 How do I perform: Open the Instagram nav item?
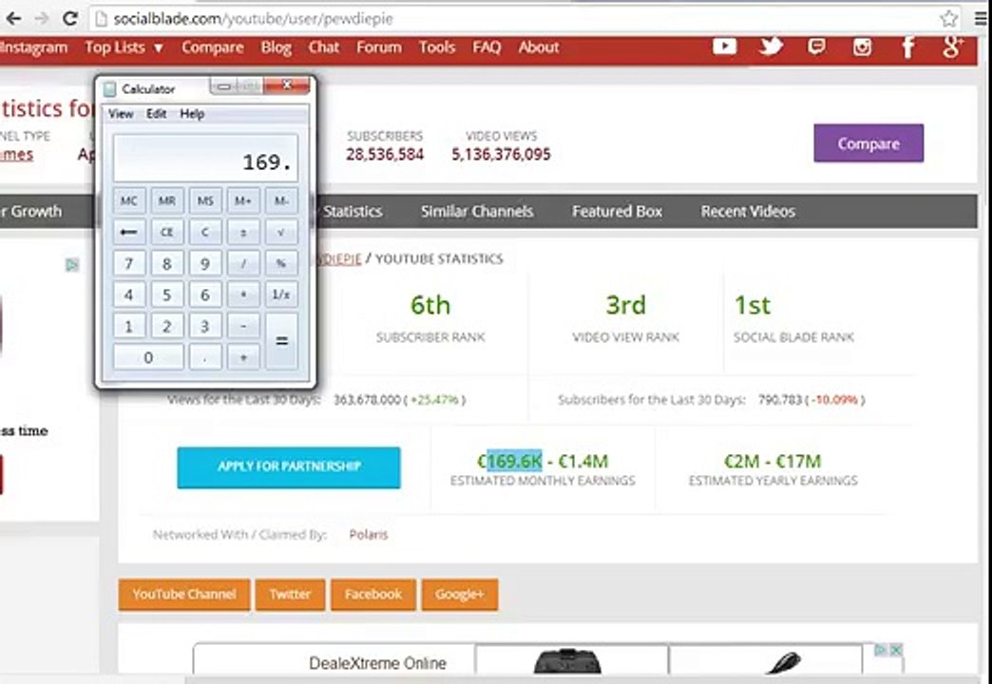click(33, 47)
